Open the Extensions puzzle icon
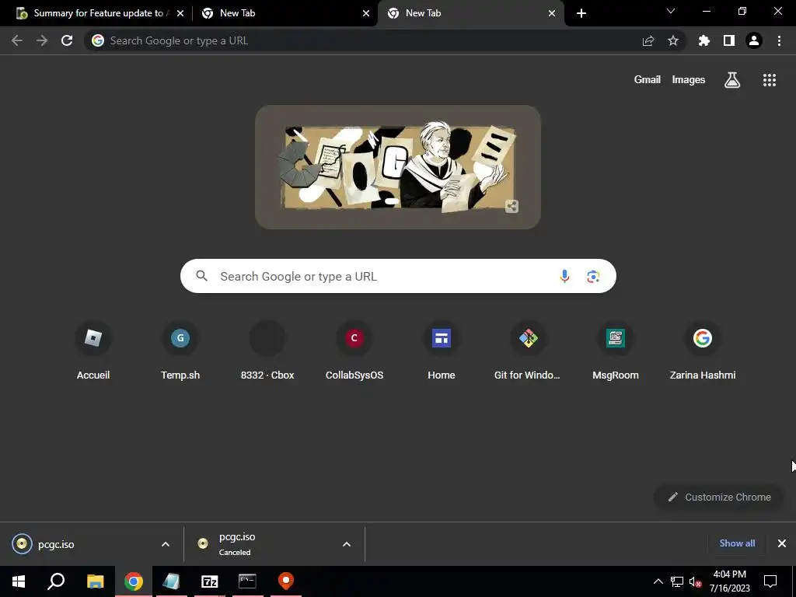The image size is (796, 597). pos(703,40)
